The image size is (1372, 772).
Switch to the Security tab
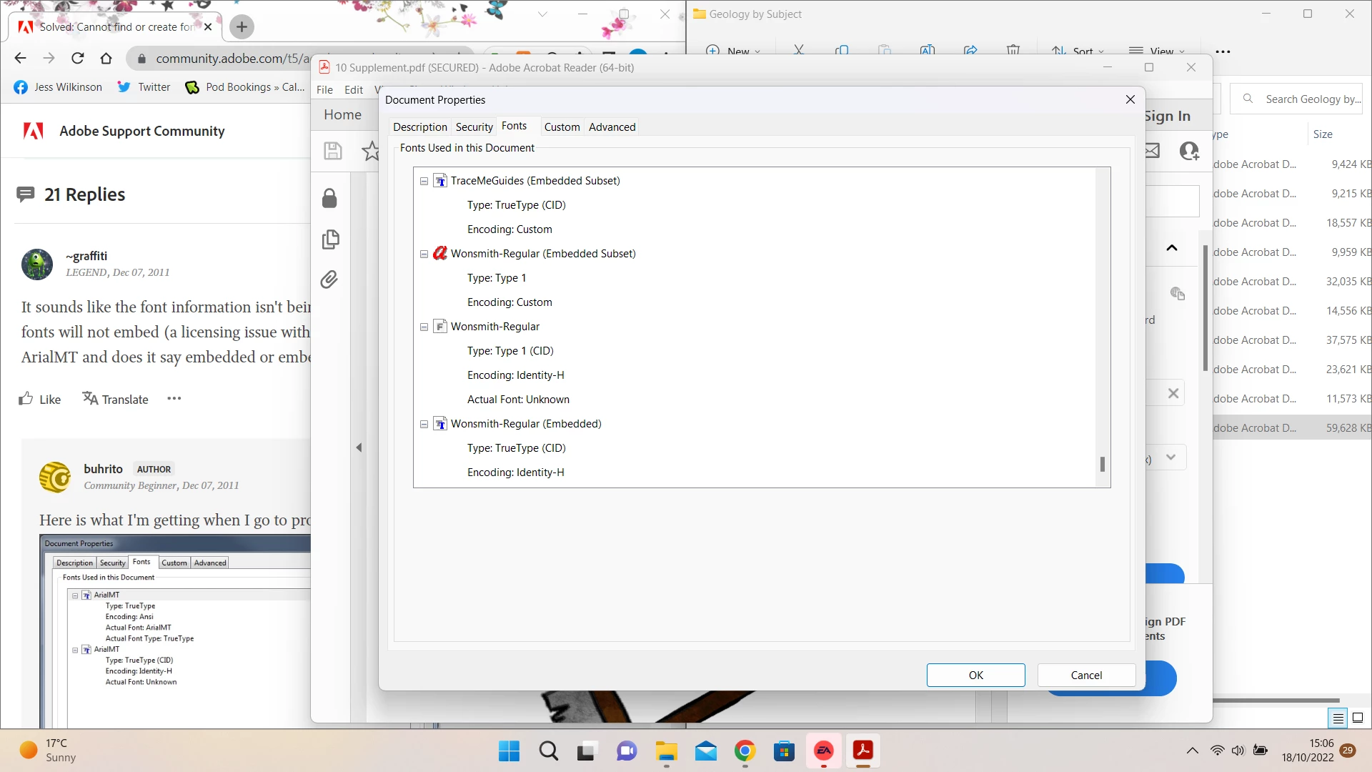pos(474,127)
